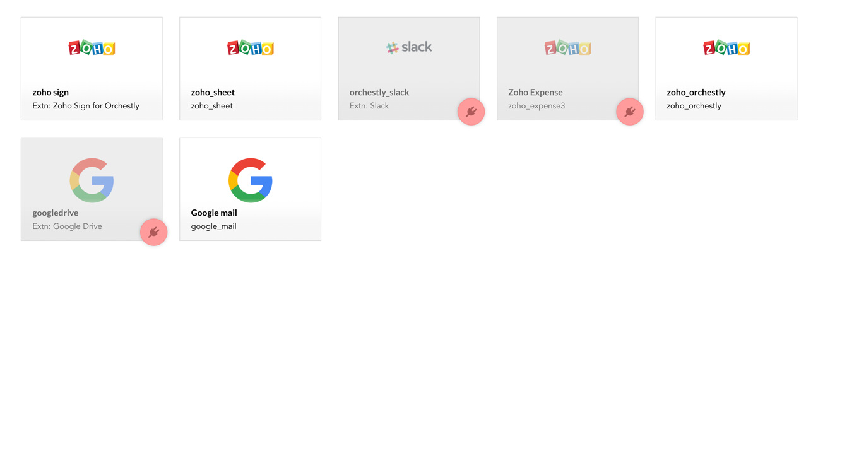
Task: Click the Zoho logo on zoho_sheet card
Action: [251, 48]
